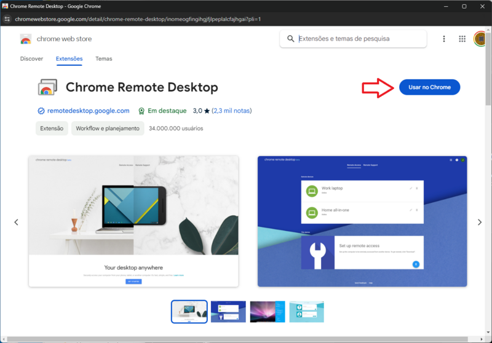Click the Em destaque label
The image size is (492, 343).
click(x=167, y=111)
